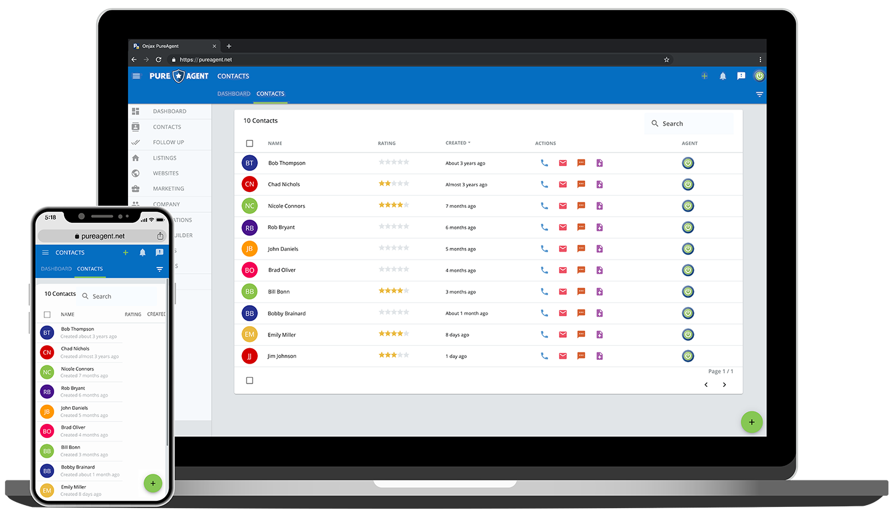
Task: Message Bill Bonn with the orange chat icon
Action: [x=581, y=292]
